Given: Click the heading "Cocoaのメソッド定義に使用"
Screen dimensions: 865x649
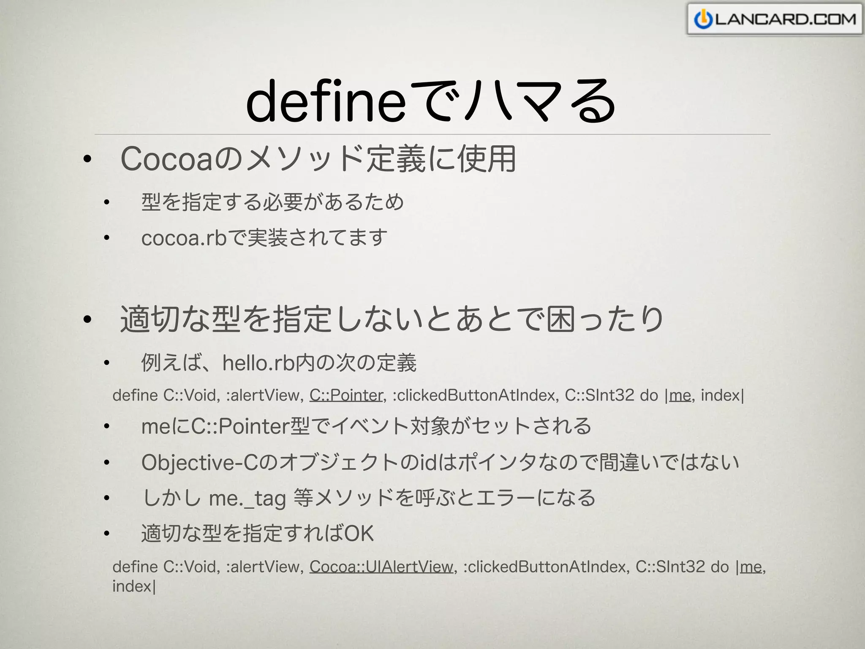Looking at the screenshot, I should 318,159.
